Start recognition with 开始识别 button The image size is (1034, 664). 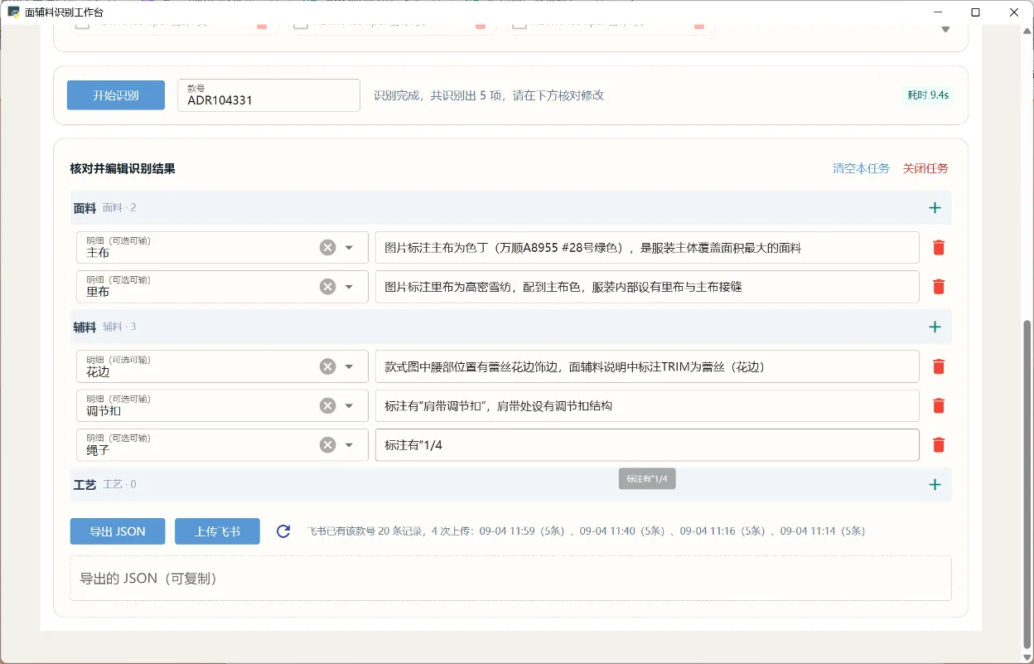click(116, 95)
